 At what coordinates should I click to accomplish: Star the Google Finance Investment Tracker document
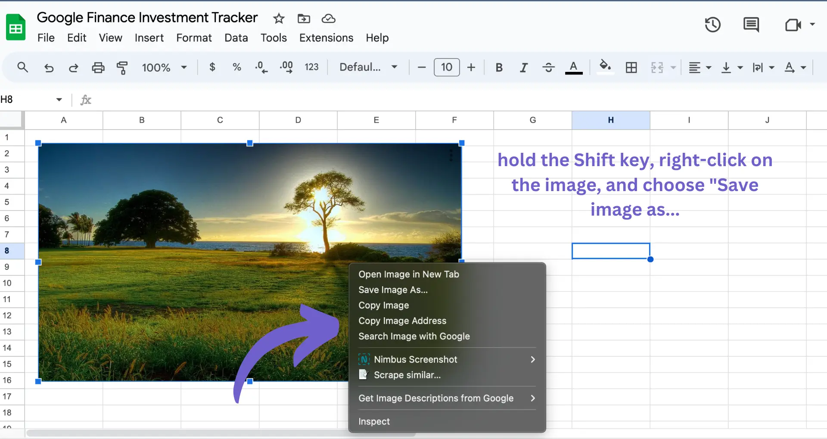click(x=279, y=19)
